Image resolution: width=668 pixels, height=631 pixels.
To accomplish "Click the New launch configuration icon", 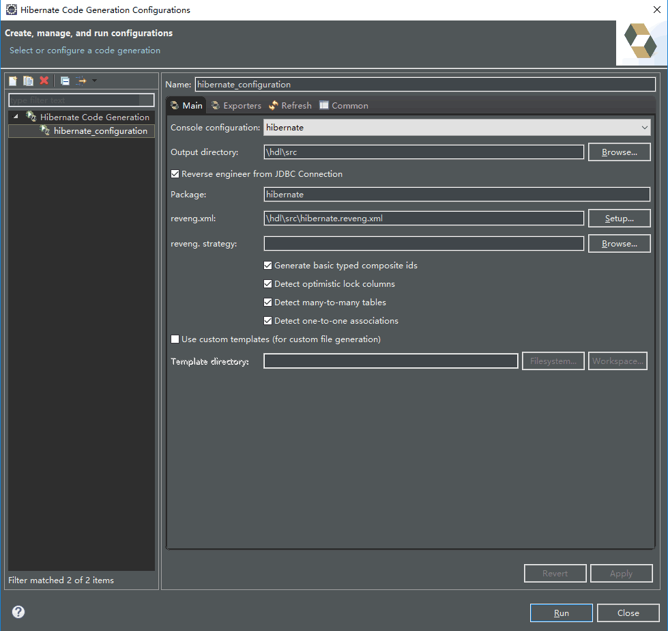I will pyautogui.click(x=13, y=81).
